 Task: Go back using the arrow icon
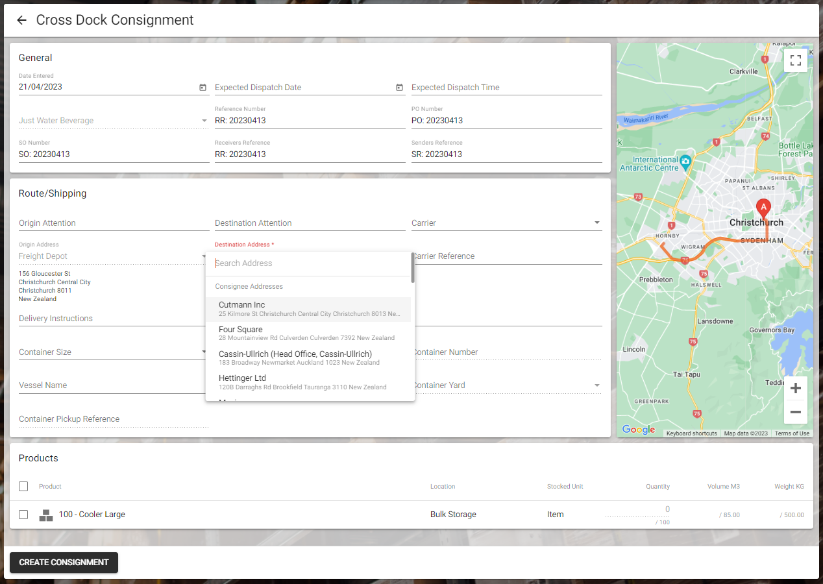click(x=21, y=20)
